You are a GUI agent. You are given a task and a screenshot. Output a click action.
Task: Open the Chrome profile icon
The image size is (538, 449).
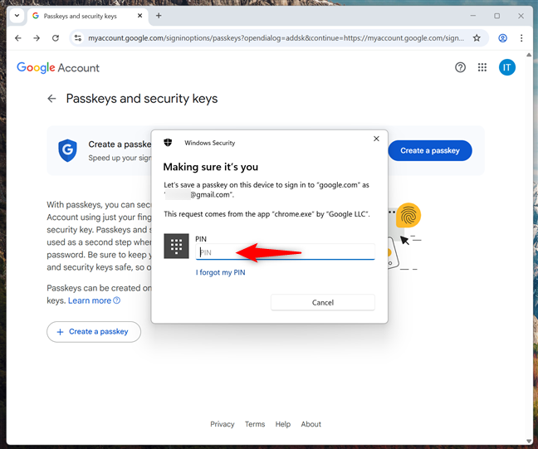point(502,38)
